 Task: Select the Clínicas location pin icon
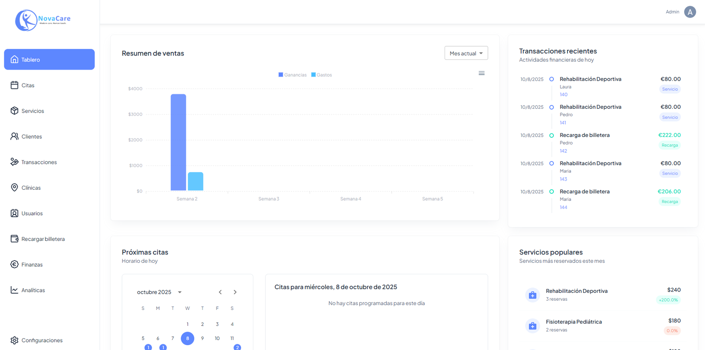pyautogui.click(x=15, y=188)
